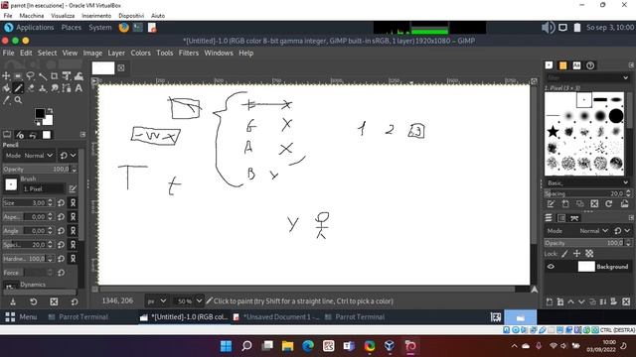Select the Move tool in toolbox

(x=6, y=75)
